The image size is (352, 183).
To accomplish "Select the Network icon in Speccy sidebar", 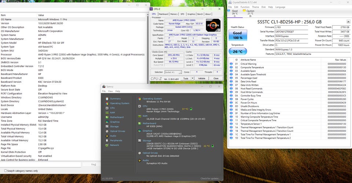I will [107, 145].
